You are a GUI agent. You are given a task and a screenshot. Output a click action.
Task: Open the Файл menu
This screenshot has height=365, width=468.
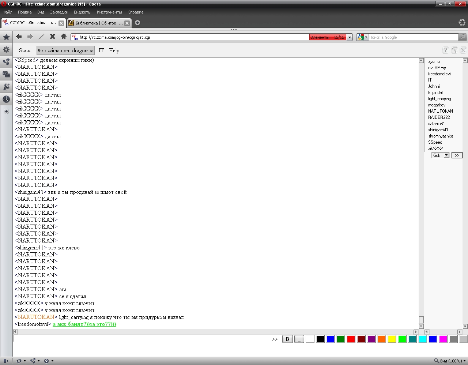coord(7,12)
